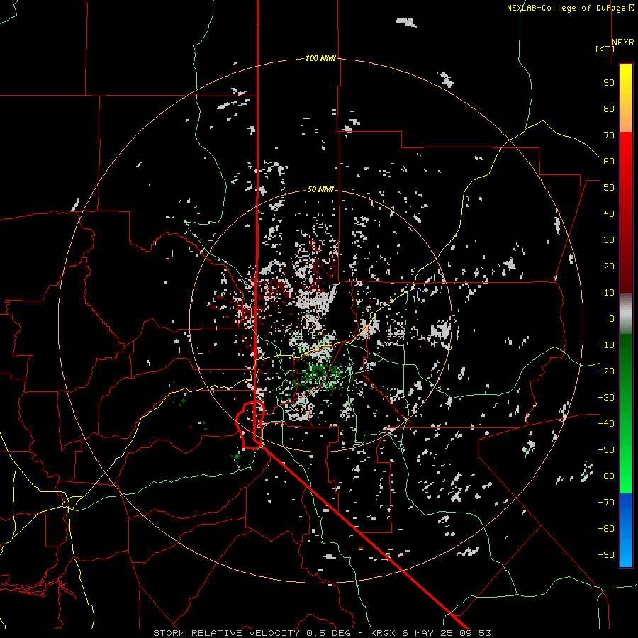
Task: Pick the gray zero-velocity color bar segment
Action: click(626, 313)
